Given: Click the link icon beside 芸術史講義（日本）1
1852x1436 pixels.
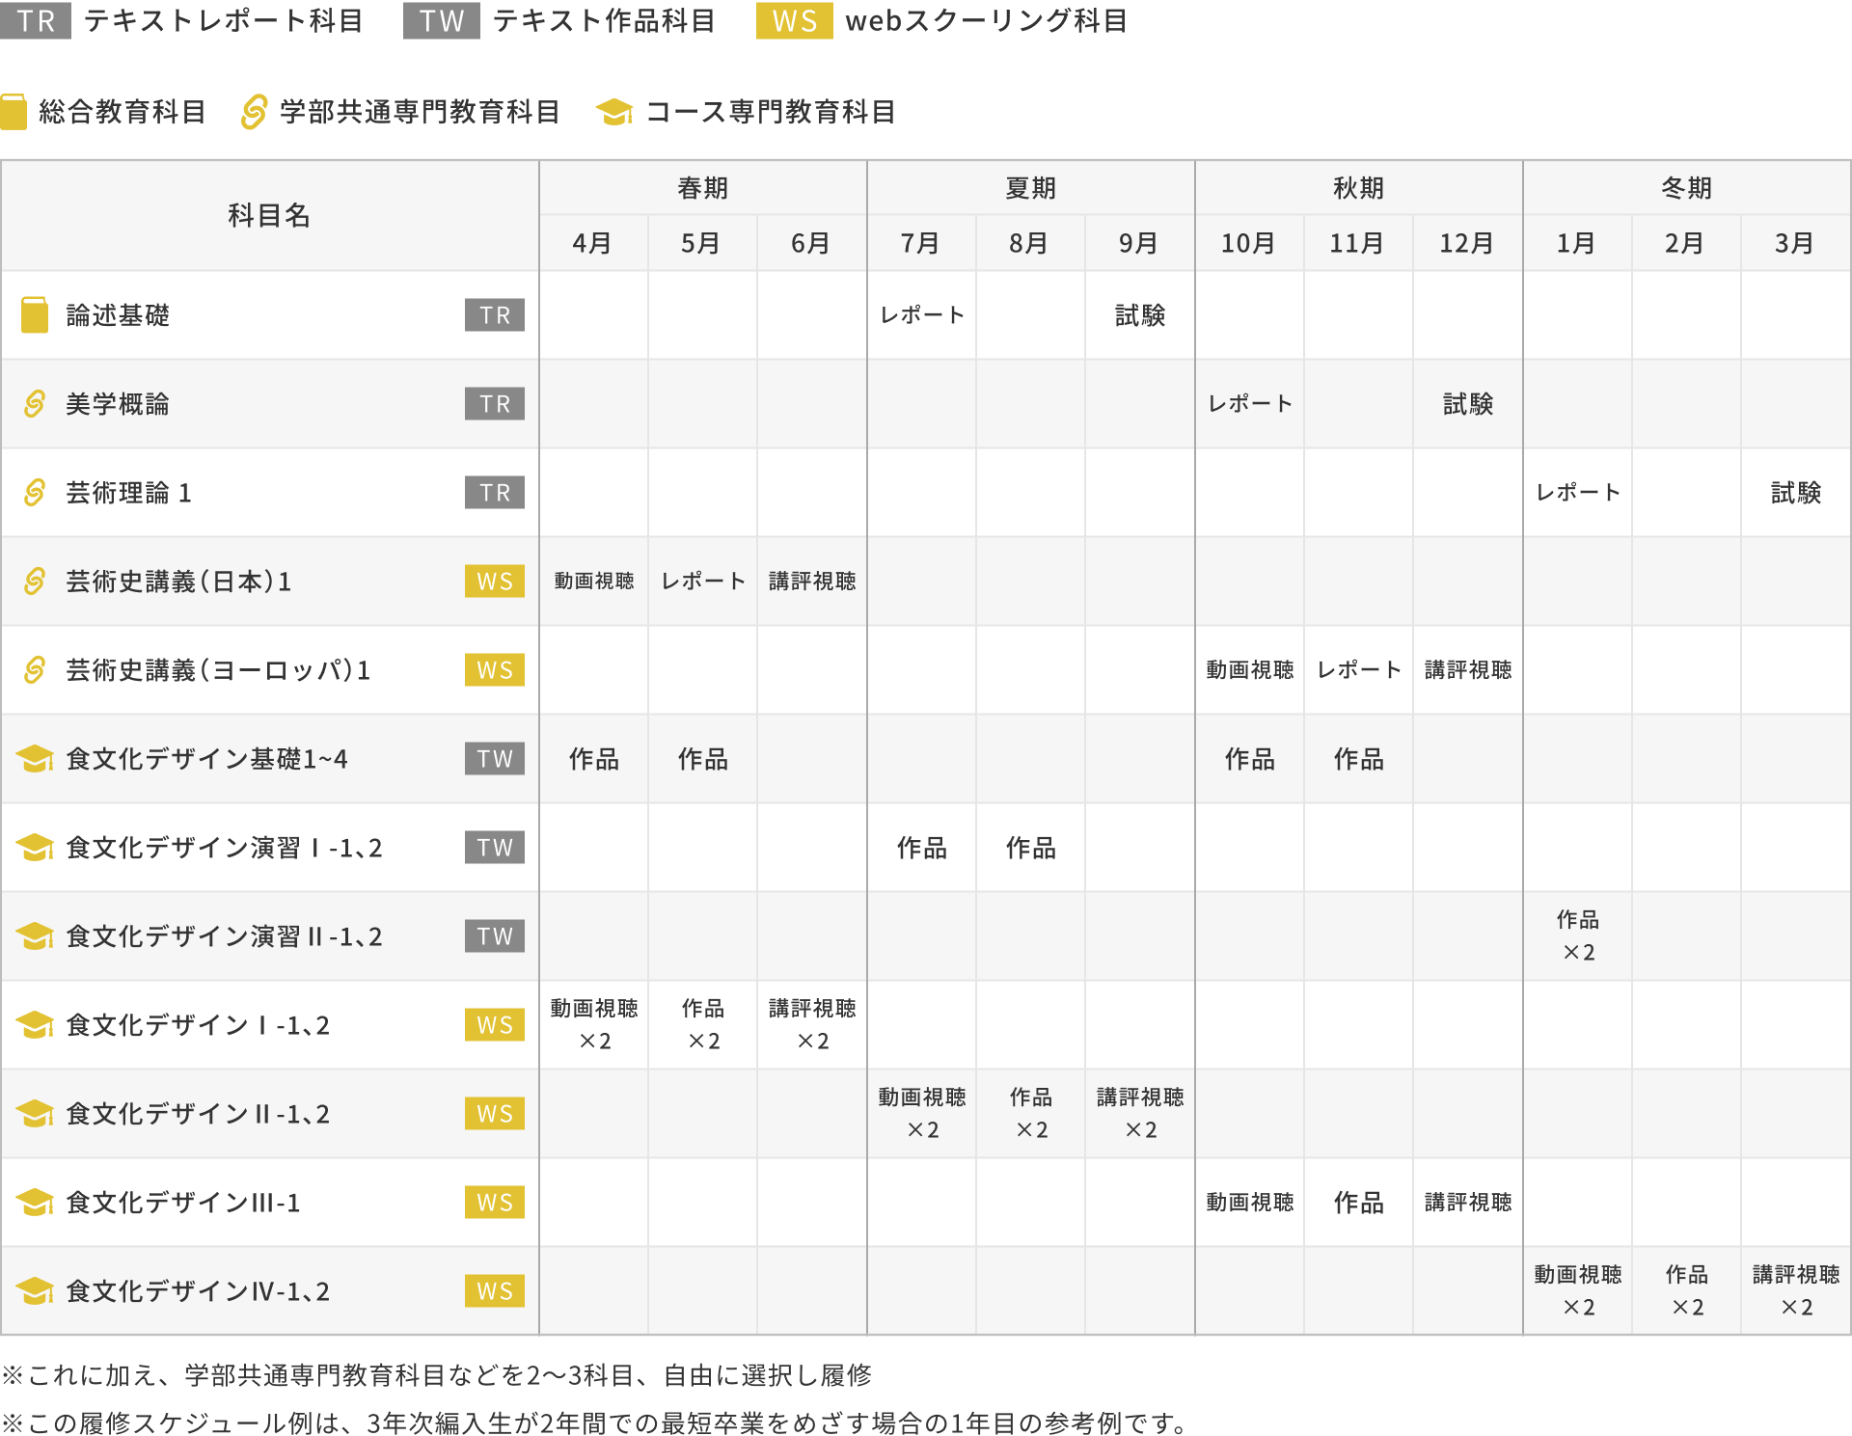Looking at the screenshot, I should 35,582.
